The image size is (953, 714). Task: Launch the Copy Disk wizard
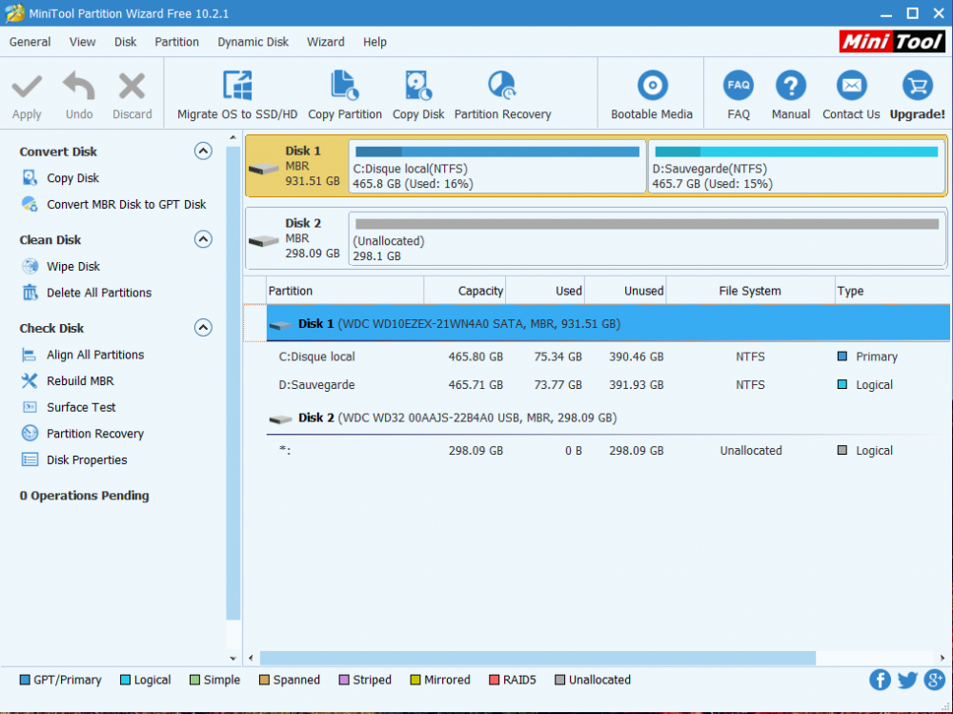tap(418, 86)
